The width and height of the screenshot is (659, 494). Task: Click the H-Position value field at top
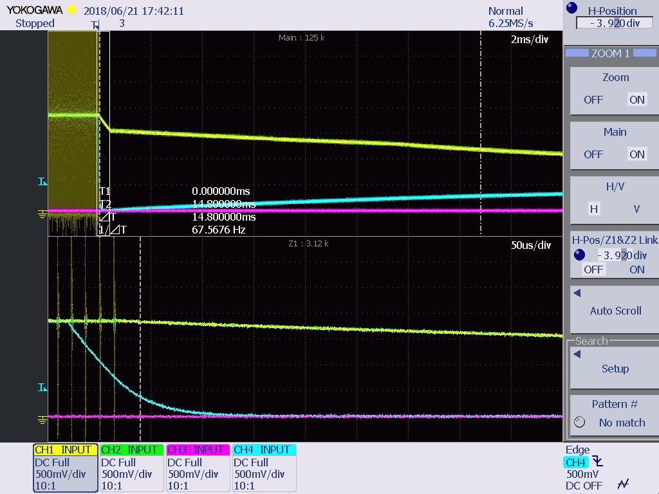(614, 23)
